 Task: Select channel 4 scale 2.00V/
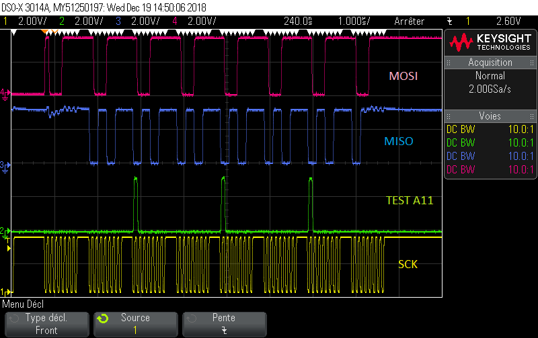coord(202,22)
